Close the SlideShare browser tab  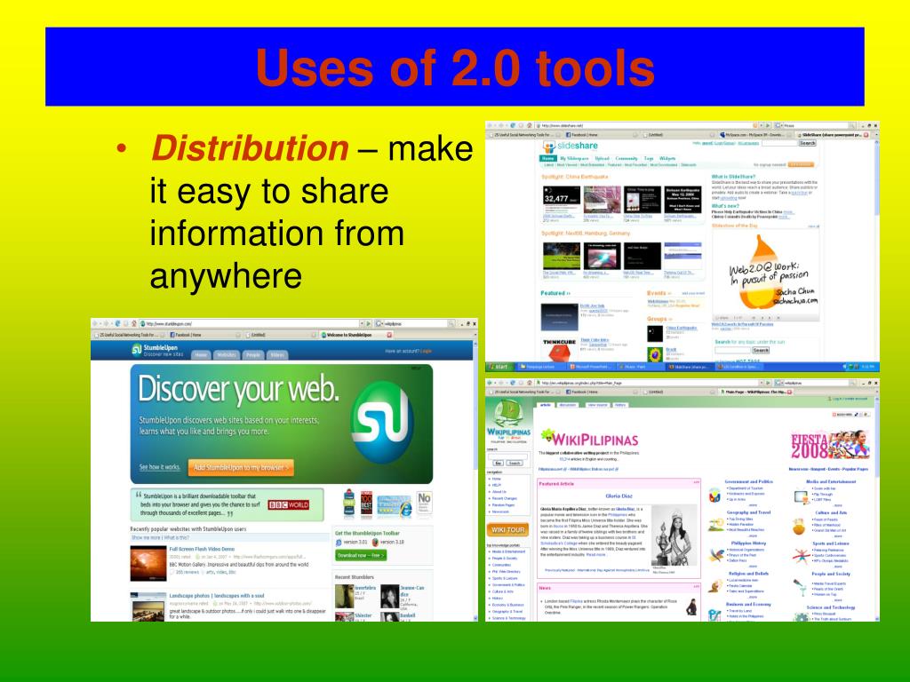pos(866,135)
